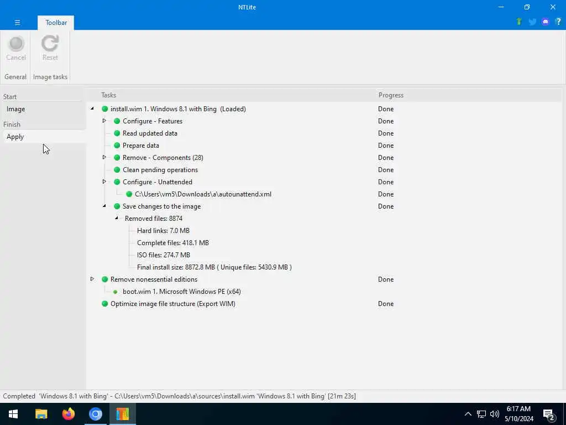This screenshot has width=566, height=425.
Task: Click the Reset image tasks icon
Action: pos(50,48)
